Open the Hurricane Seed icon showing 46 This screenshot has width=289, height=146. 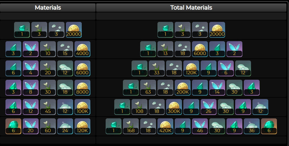200,126
